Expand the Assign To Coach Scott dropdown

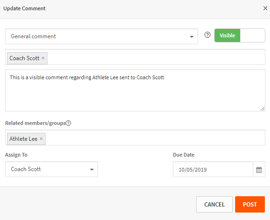pyautogui.click(x=52, y=169)
